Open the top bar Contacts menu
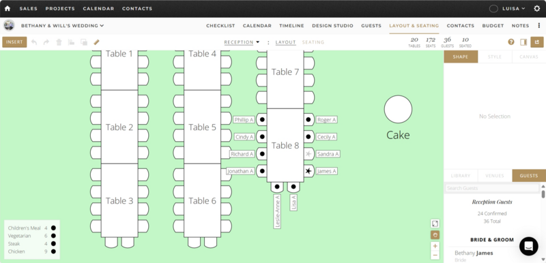The width and height of the screenshot is (546, 263). click(137, 9)
